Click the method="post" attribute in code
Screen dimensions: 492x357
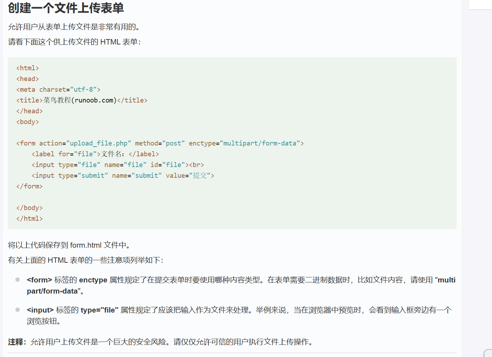[160, 143]
